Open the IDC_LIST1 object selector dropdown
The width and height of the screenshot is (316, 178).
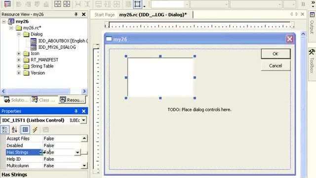click(83, 120)
